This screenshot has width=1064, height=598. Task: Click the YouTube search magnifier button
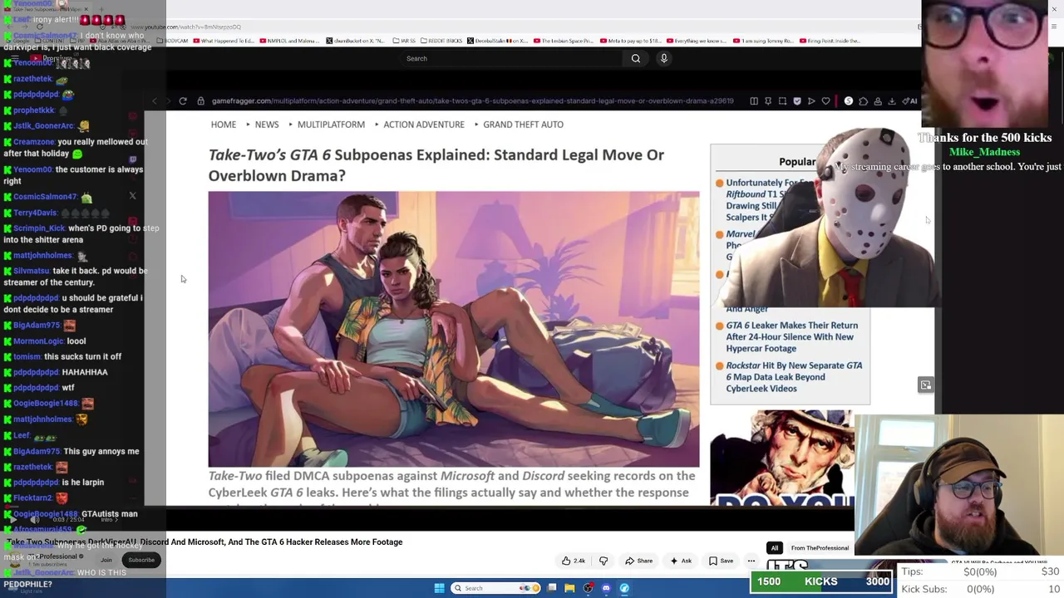coord(636,58)
